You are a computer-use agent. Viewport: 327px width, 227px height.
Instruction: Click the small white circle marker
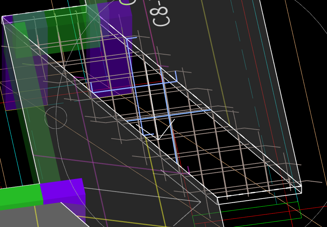[x=56, y=118]
